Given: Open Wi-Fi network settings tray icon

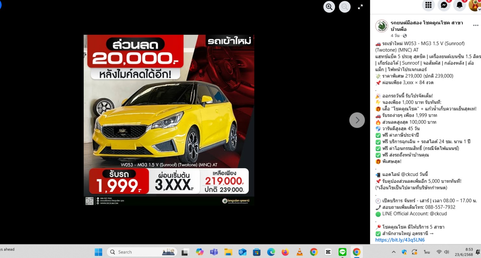Looking at the screenshot, I should tap(439, 252).
